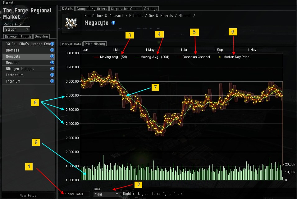Select Megacyte in the quickbar
Viewport: 297px width, 199px height.
point(29,56)
